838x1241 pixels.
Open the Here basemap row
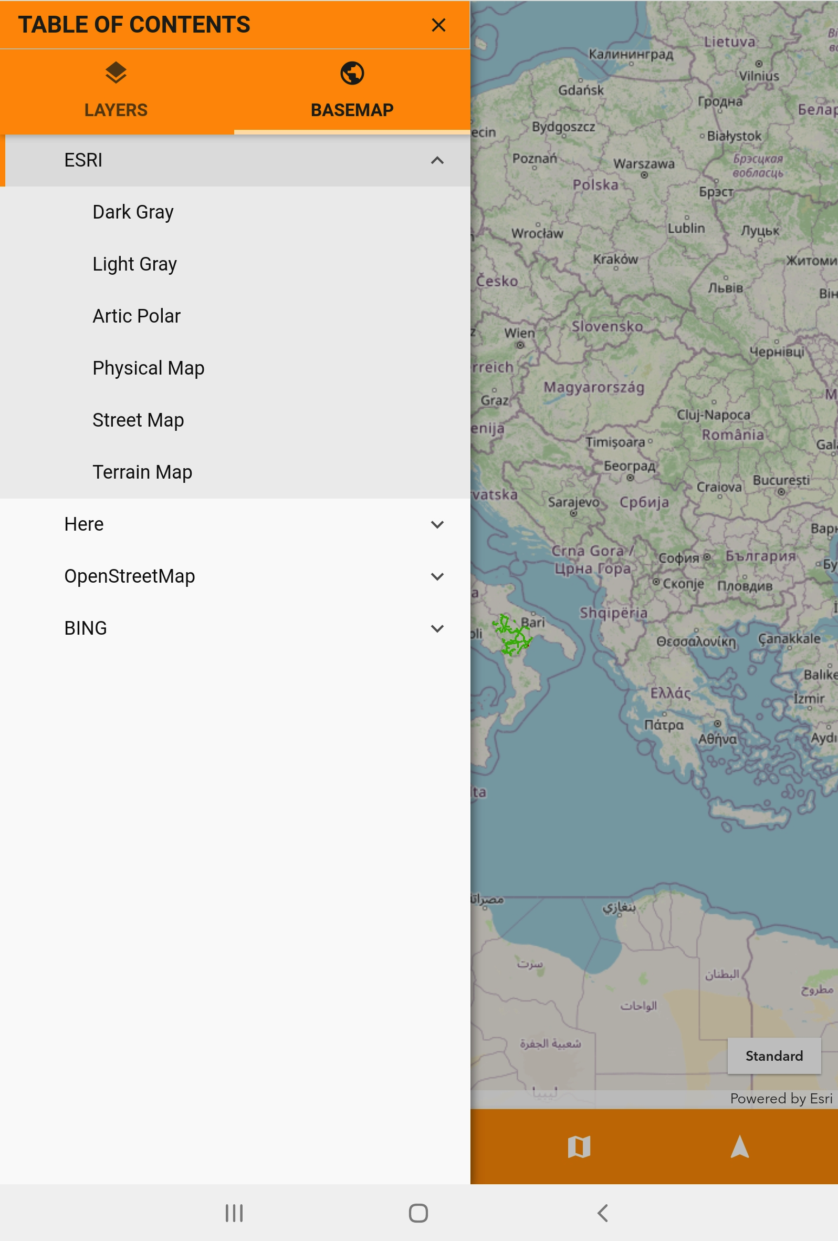[235, 524]
